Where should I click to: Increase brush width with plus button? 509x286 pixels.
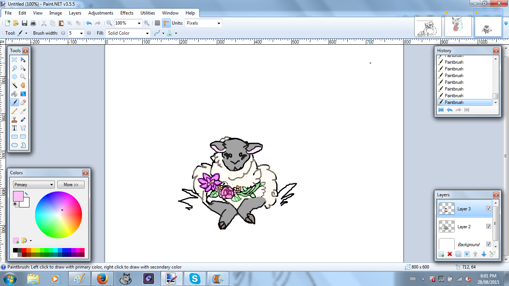pos(89,33)
